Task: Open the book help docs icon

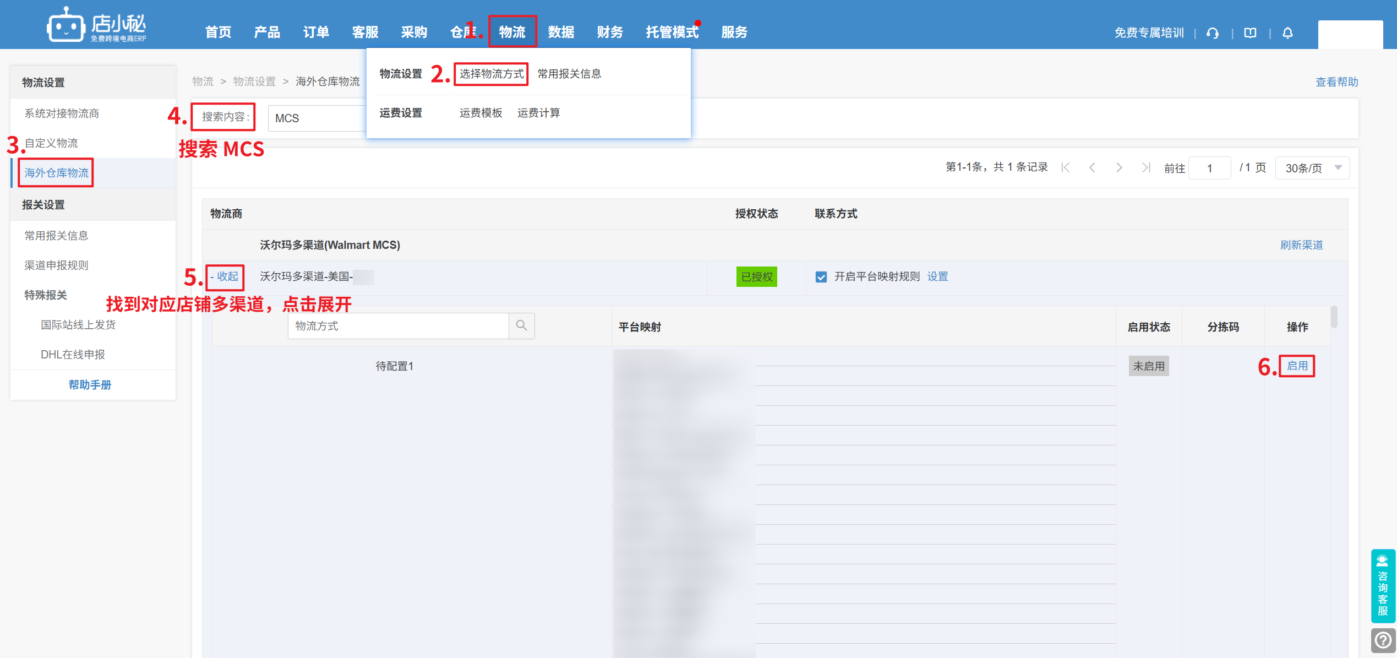Action: [x=1250, y=33]
